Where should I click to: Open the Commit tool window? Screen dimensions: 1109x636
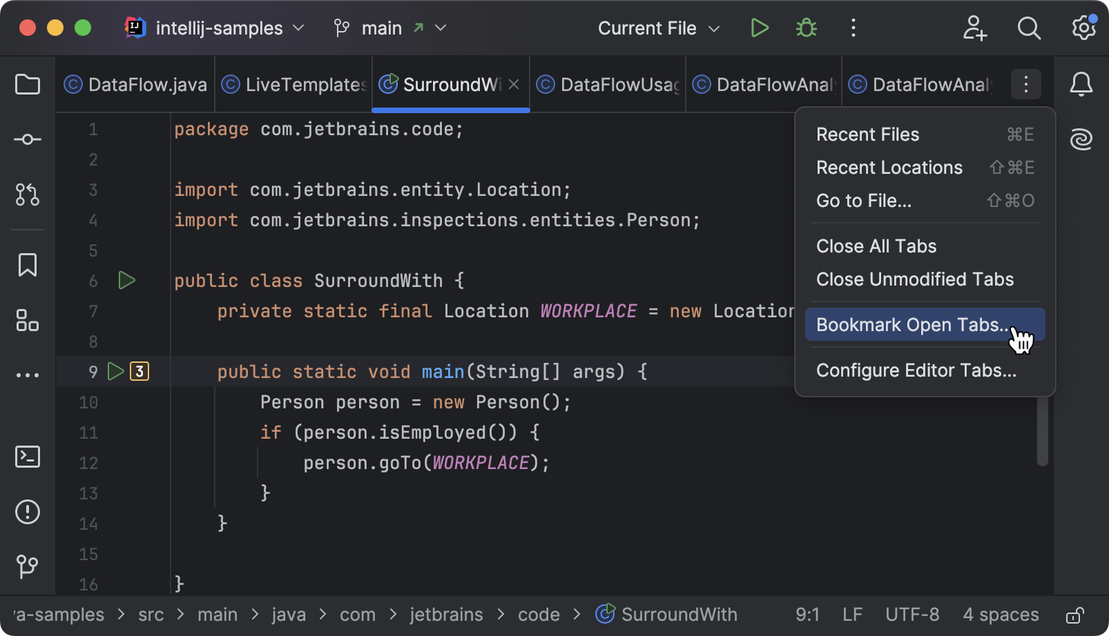(27, 139)
